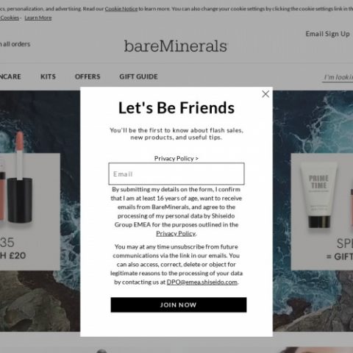Open the OFFERS menu
The width and height of the screenshot is (353, 353).
point(88,76)
